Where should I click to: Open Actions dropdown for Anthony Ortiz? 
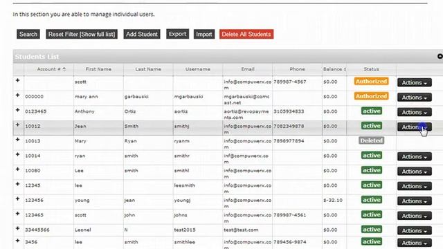[x=415, y=112]
